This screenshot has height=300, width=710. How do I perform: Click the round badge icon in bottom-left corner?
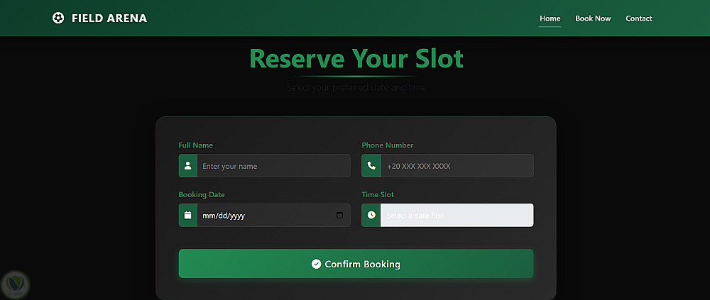(14, 284)
